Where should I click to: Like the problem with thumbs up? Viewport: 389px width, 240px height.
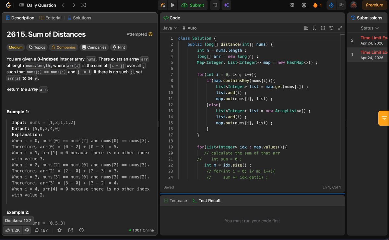coord(13,230)
